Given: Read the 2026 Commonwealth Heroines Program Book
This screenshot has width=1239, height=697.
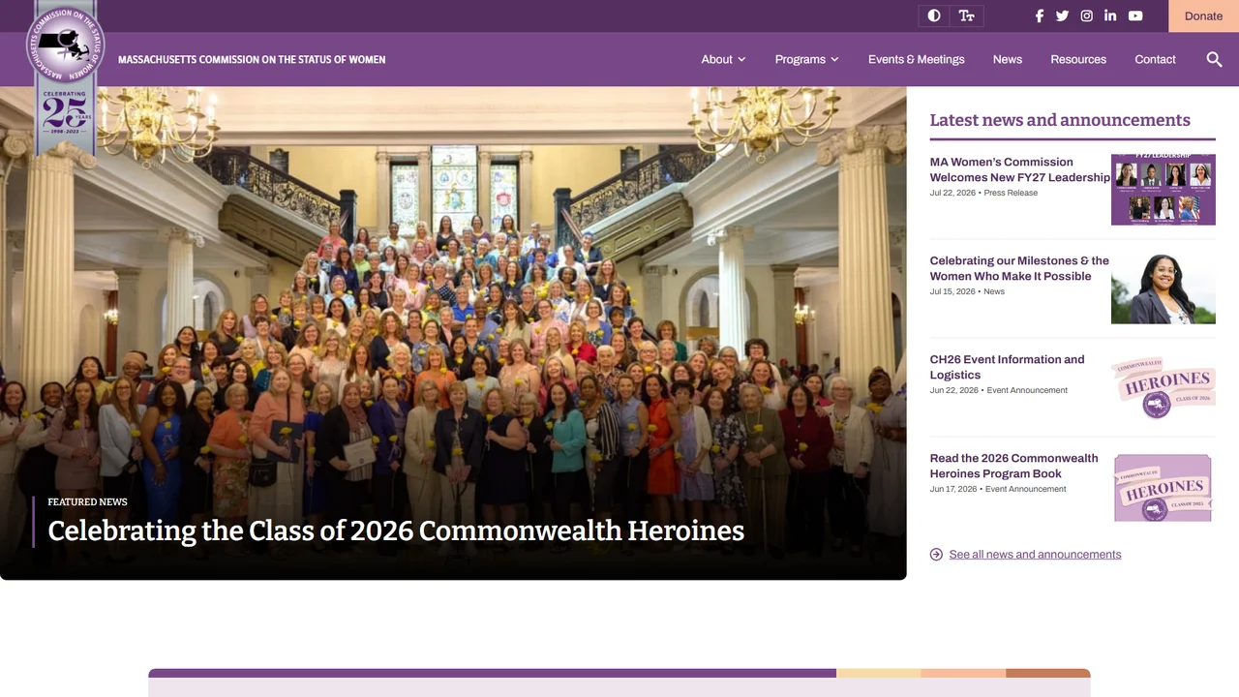Looking at the screenshot, I should [x=1013, y=466].
